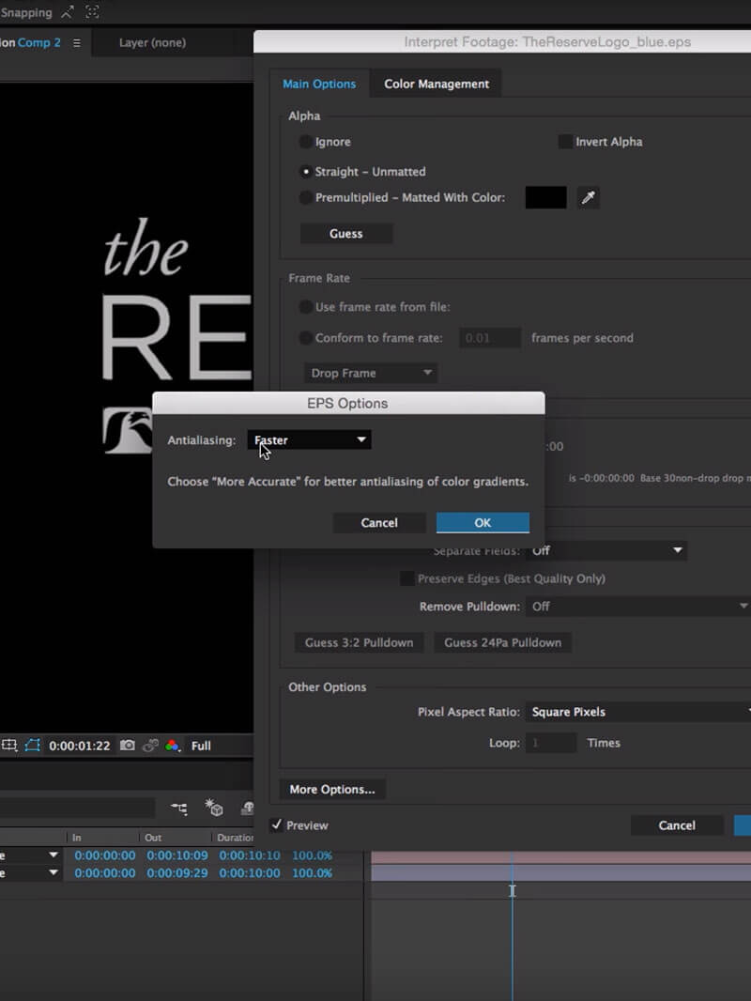The width and height of the screenshot is (751, 1001).
Task: Click the Out value 0:00:10:09
Action: 177,855
